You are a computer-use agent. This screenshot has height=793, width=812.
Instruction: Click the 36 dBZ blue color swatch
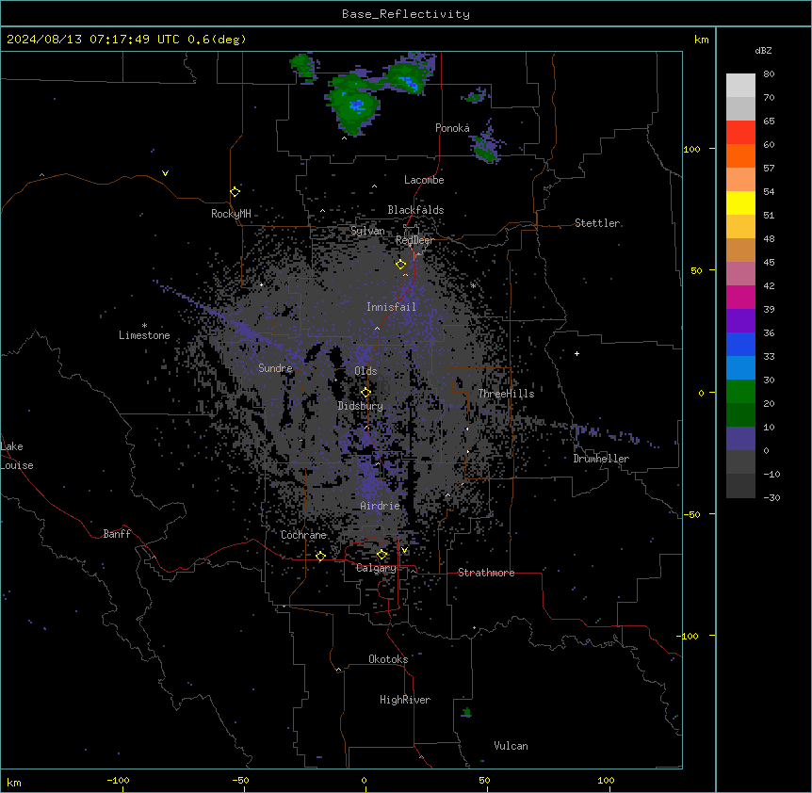pos(740,344)
